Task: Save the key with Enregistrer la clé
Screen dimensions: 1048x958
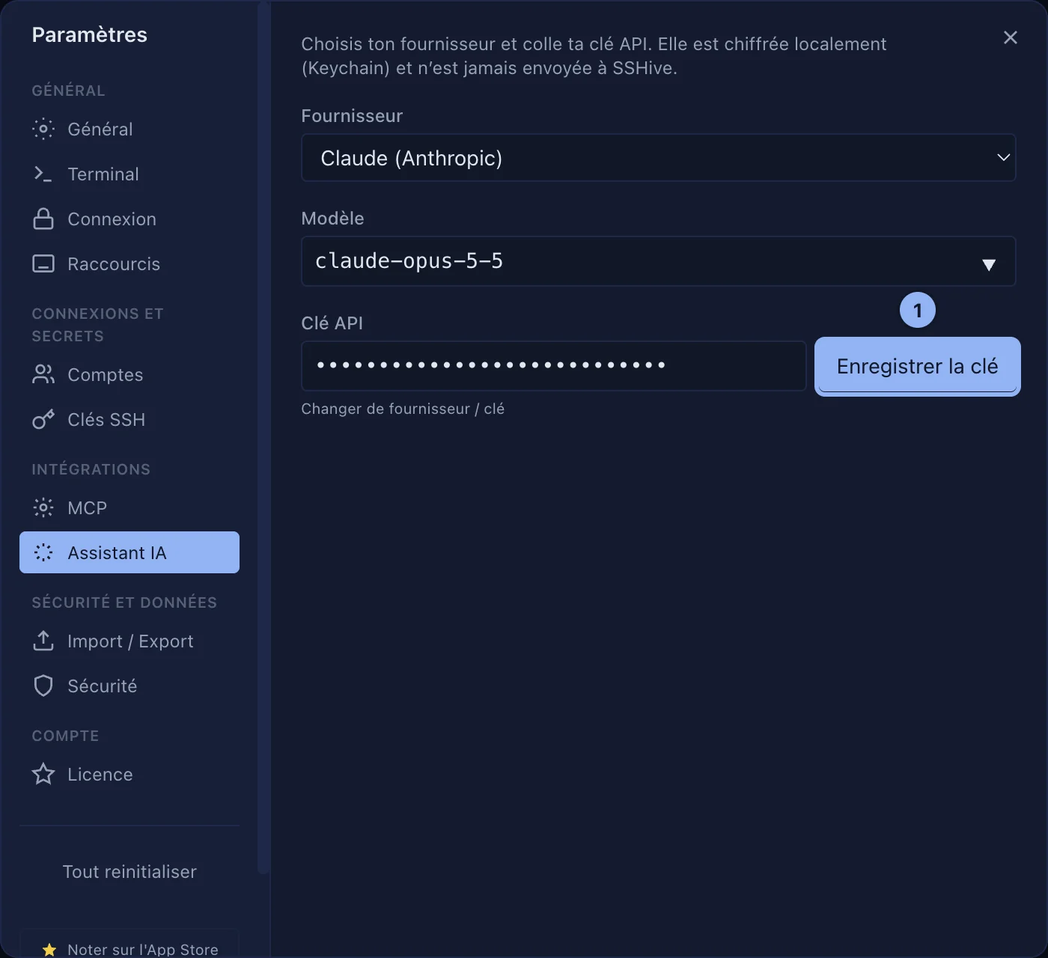Action: (x=918, y=367)
